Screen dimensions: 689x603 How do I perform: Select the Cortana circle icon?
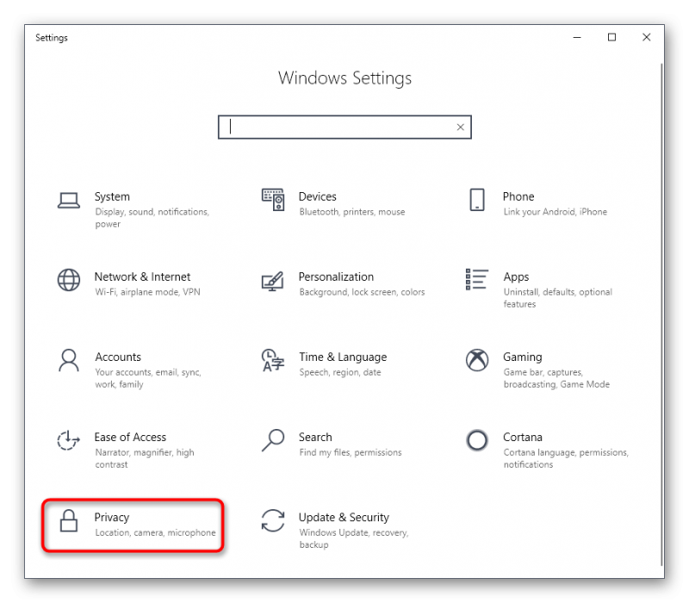[477, 440]
